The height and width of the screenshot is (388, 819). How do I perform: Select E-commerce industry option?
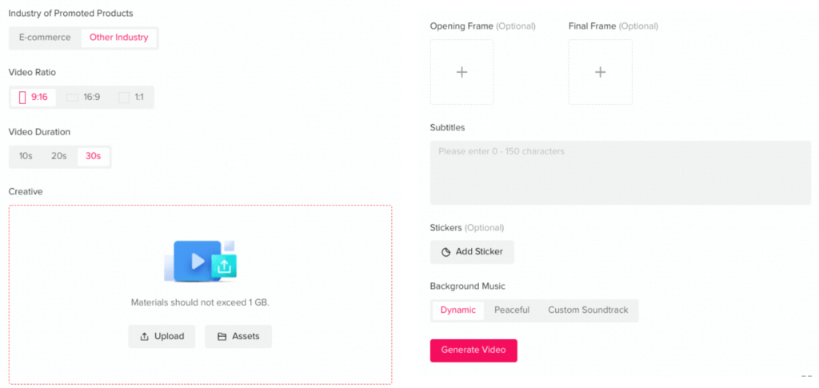(45, 38)
